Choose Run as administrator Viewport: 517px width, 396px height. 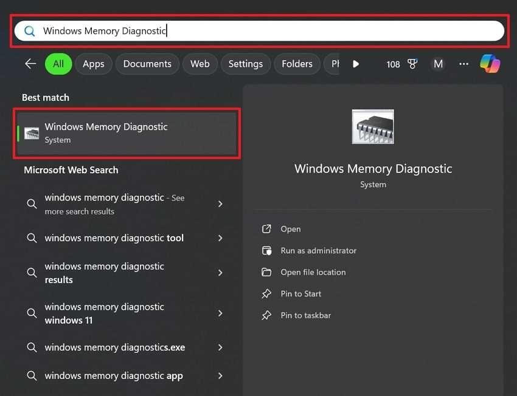[319, 250]
